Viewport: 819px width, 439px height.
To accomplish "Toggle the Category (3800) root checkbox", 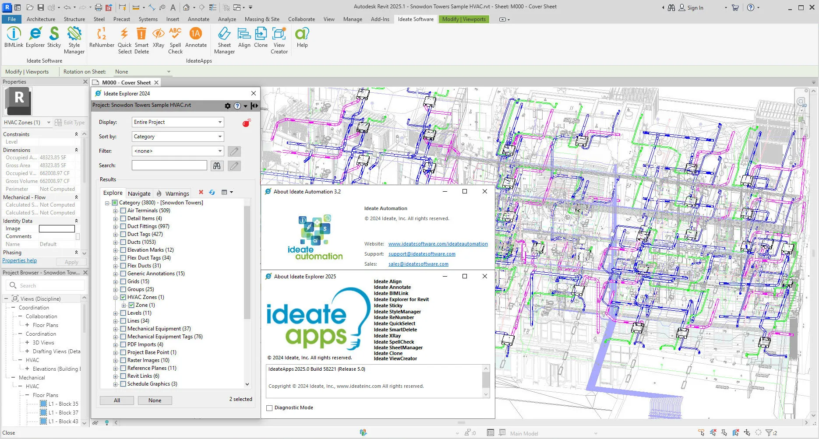I will click(115, 203).
